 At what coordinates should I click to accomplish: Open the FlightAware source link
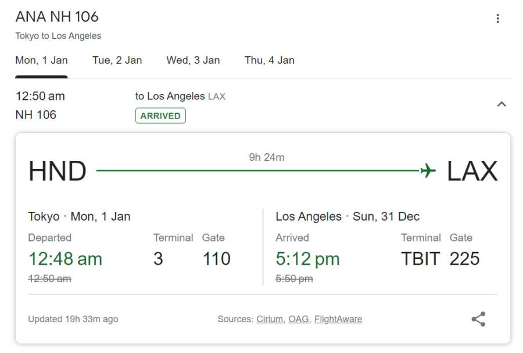pyautogui.click(x=338, y=319)
